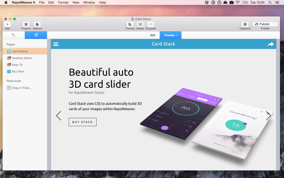Open Spotlight search
The height and width of the screenshot is (178, 284).
pos(270,2)
